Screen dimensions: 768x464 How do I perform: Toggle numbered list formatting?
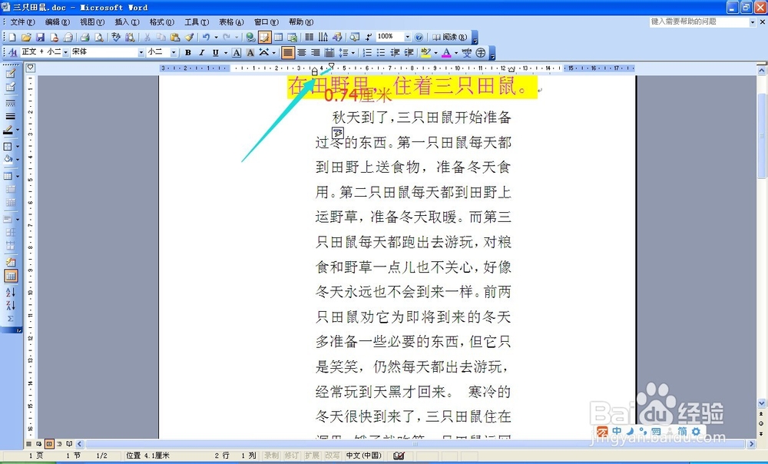367,52
